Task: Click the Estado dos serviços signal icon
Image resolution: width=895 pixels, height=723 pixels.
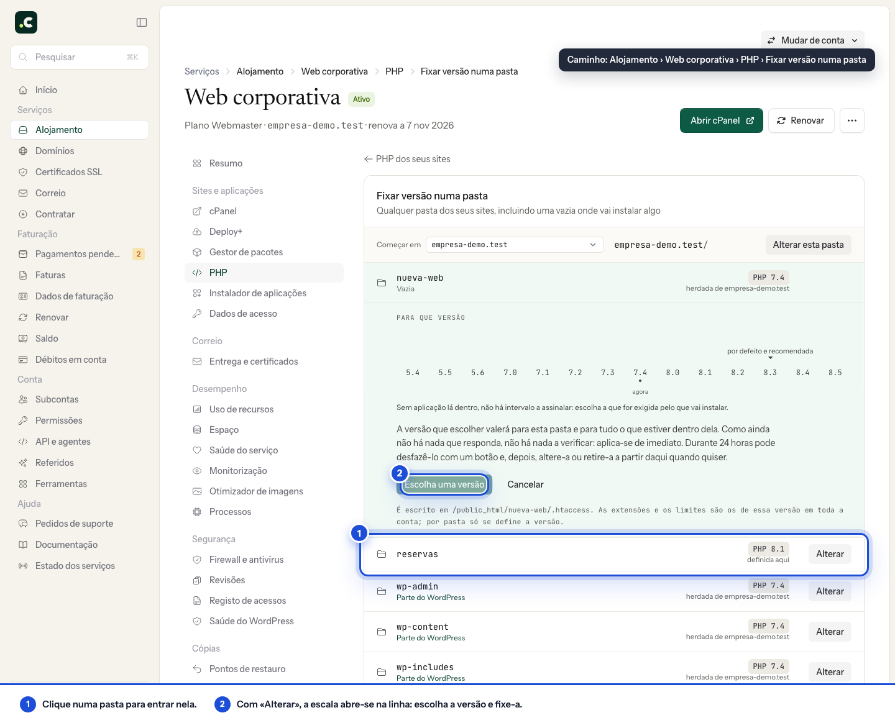Action: click(x=23, y=566)
